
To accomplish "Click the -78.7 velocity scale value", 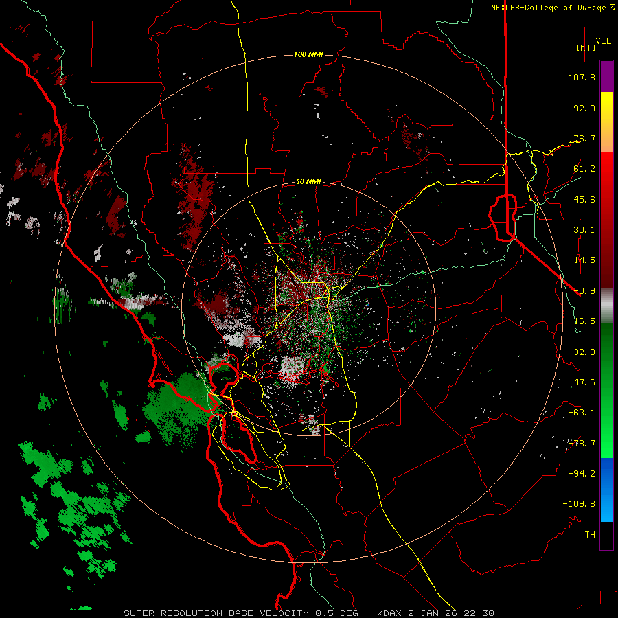I will (582, 444).
